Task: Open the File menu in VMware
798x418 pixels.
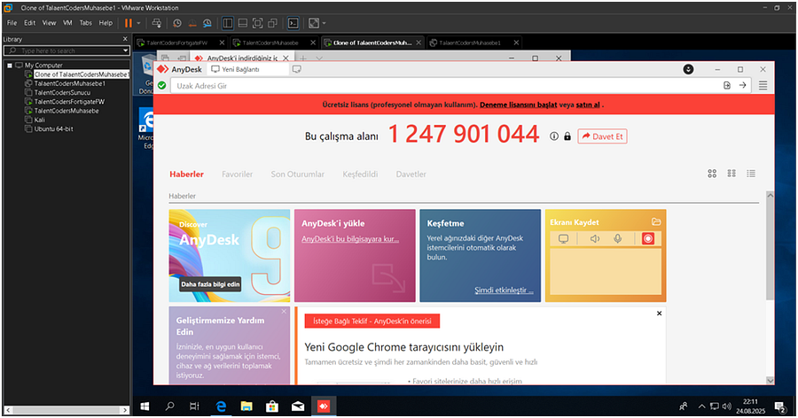Action: [x=12, y=23]
